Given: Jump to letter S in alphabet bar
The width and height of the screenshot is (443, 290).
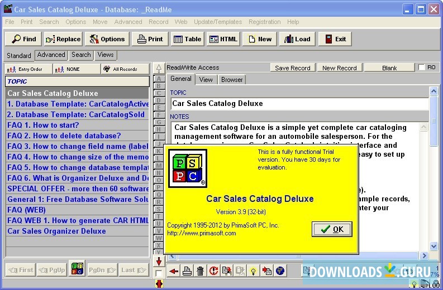Looking at the screenshot, I should pyautogui.click(x=159, y=209).
